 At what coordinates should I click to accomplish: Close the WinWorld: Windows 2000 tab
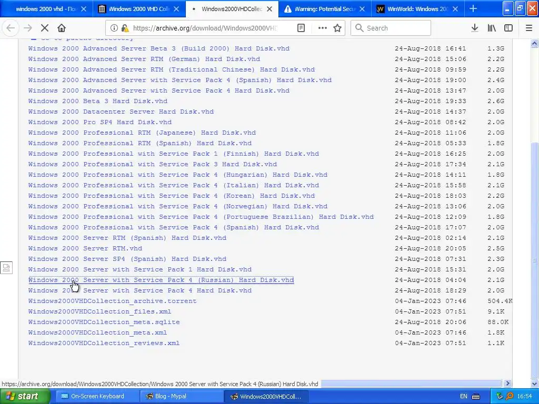coord(455,9)
